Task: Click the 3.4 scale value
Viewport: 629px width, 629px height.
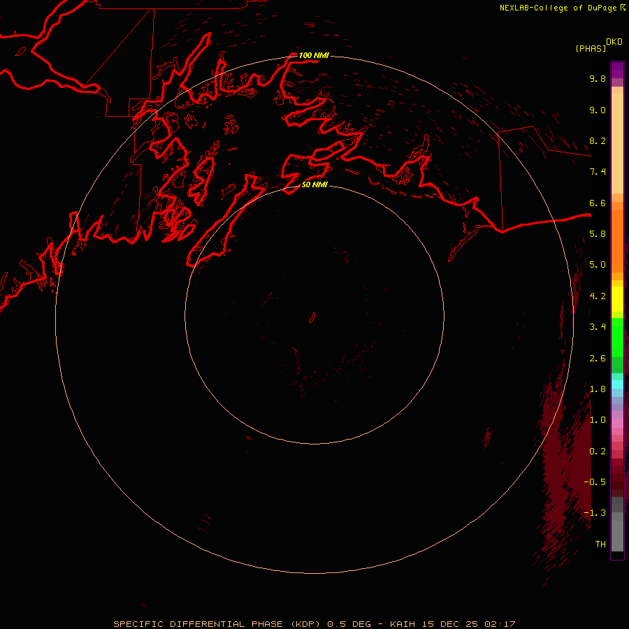Action: coord(598,327)
